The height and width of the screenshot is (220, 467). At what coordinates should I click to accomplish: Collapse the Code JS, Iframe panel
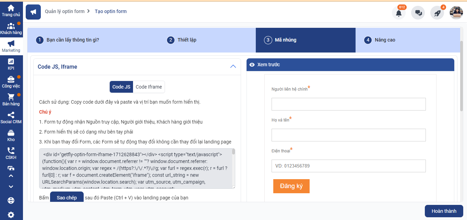tap(233, 67)
